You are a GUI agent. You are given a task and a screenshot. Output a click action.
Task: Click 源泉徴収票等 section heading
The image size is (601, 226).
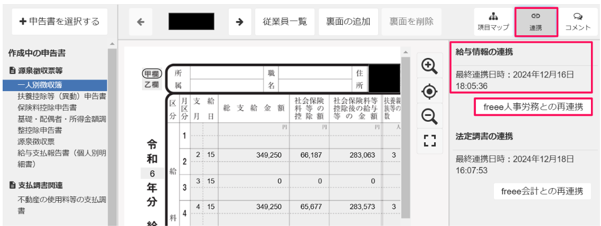(x=35, y=71)
